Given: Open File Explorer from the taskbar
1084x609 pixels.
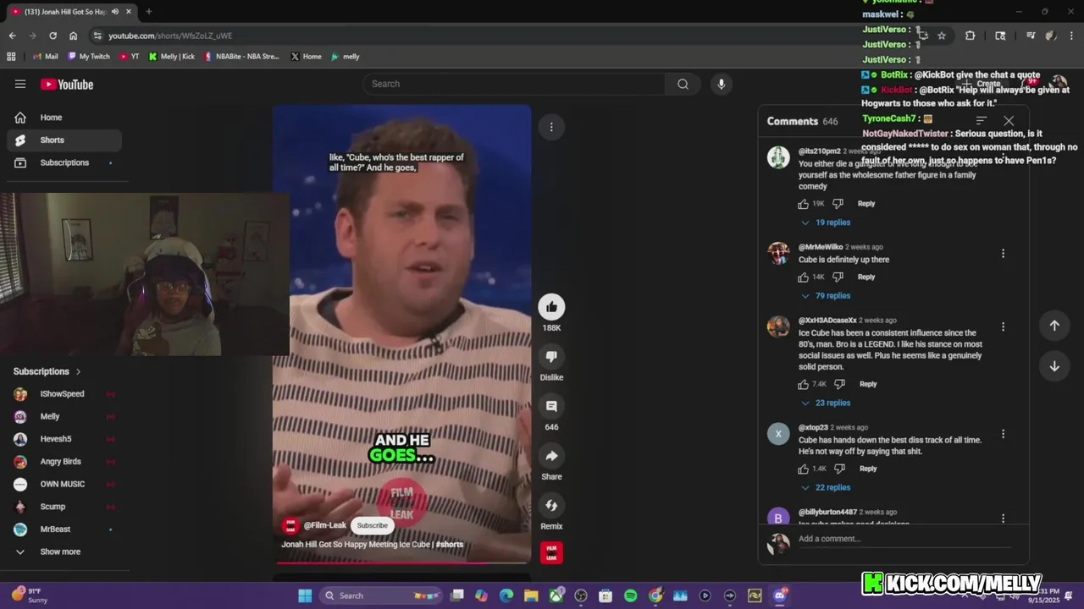Looking at the screenshot, I should point(531,595).
